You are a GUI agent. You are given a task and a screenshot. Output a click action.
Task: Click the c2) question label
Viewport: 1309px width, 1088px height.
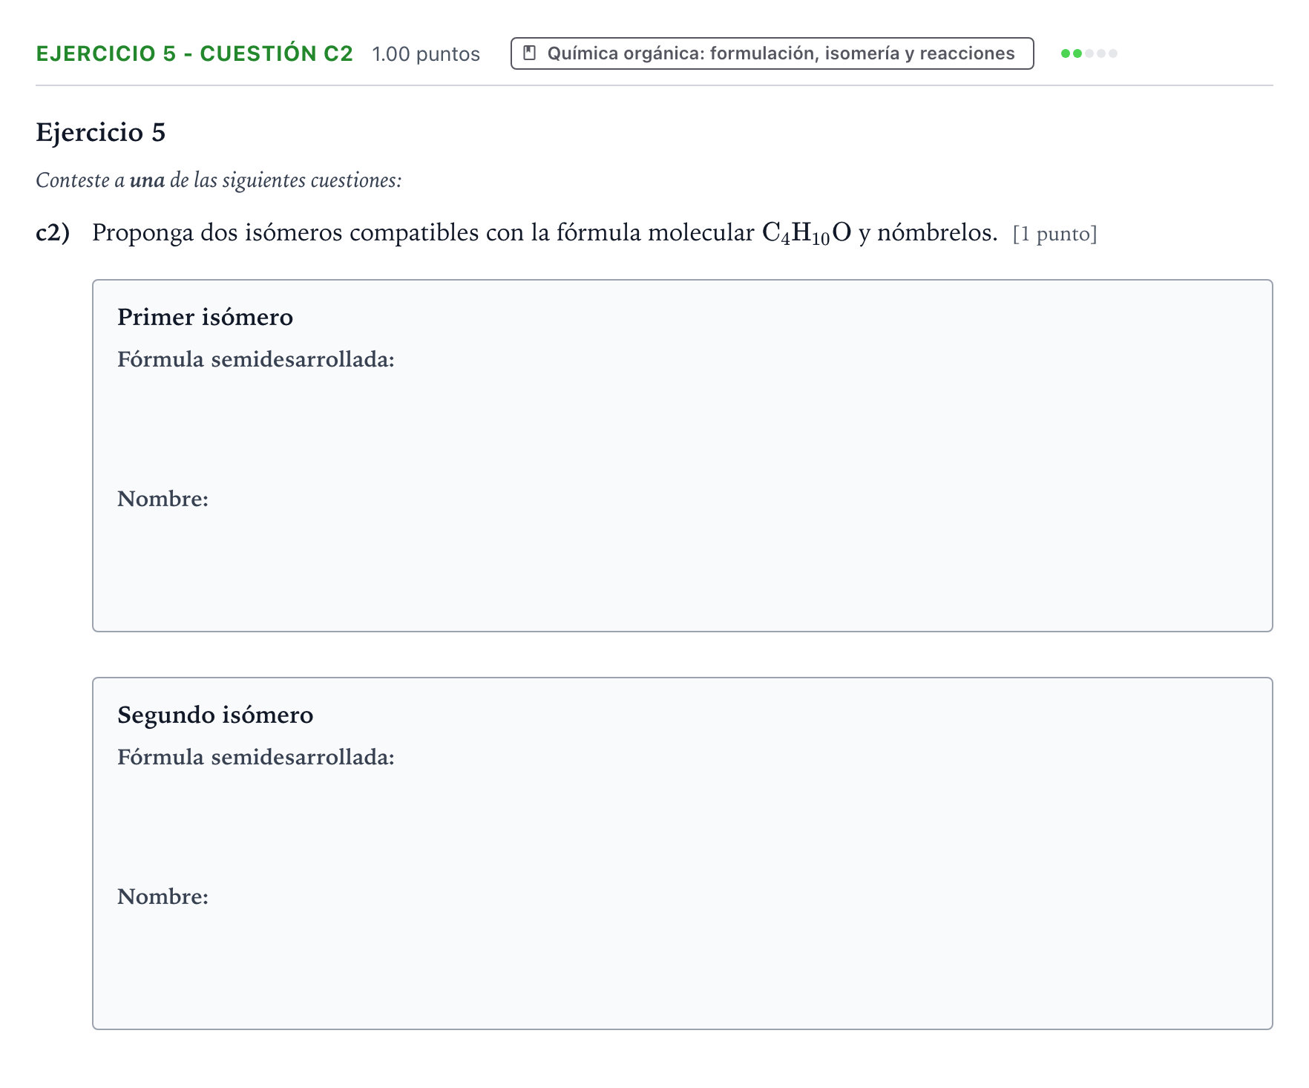click(x=53, y=233)
